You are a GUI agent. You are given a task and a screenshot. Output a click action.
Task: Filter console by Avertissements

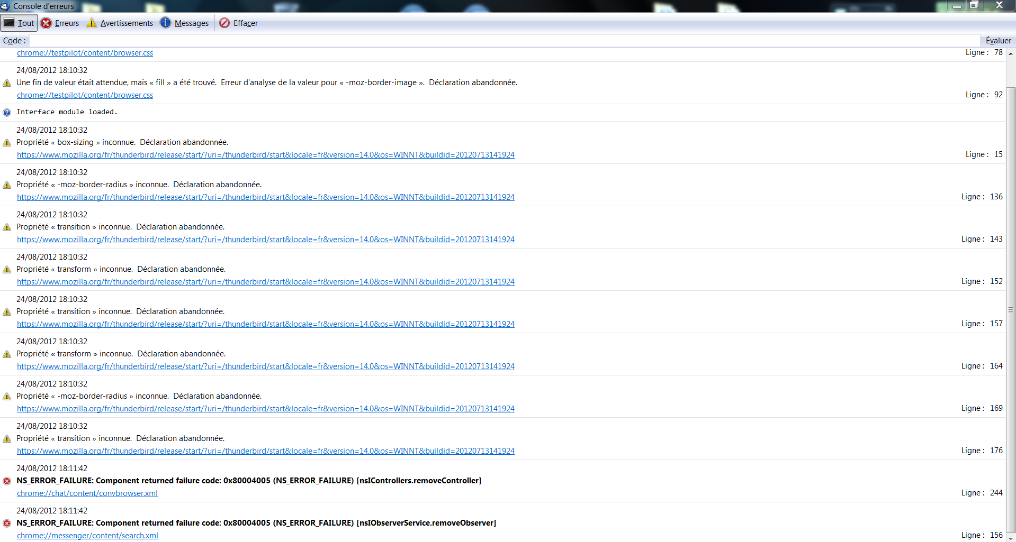tap(120, 23)
